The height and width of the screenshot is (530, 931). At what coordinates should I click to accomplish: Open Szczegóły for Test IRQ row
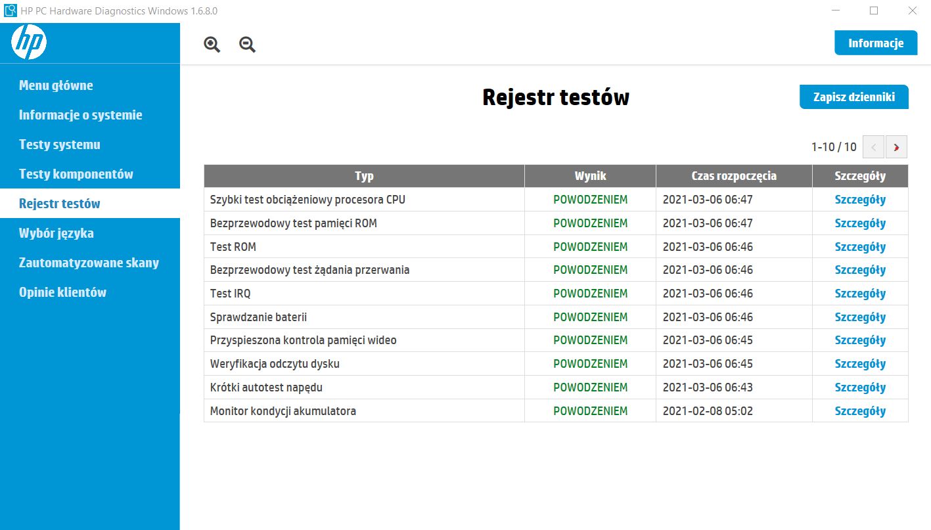tap(860, 294)
